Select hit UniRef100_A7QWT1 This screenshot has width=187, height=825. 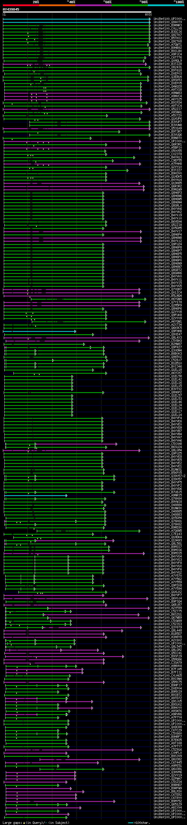tap(168, 44)
